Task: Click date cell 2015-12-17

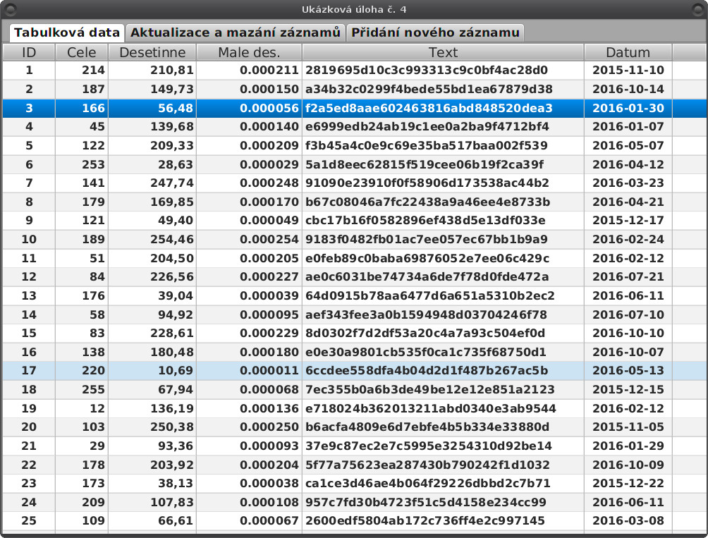Action: click(x=628, y=220)
